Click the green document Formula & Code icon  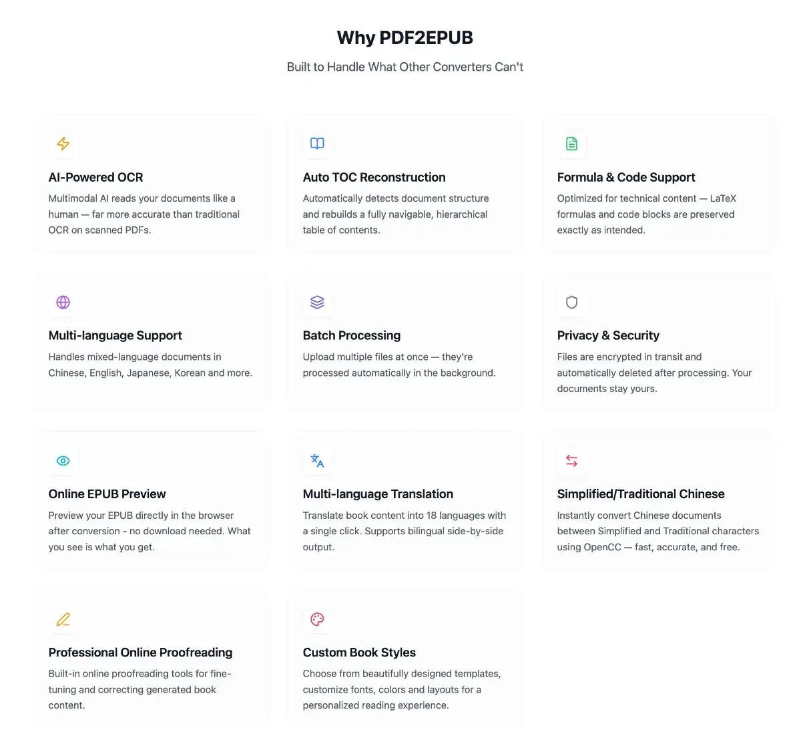click(572, 144)
